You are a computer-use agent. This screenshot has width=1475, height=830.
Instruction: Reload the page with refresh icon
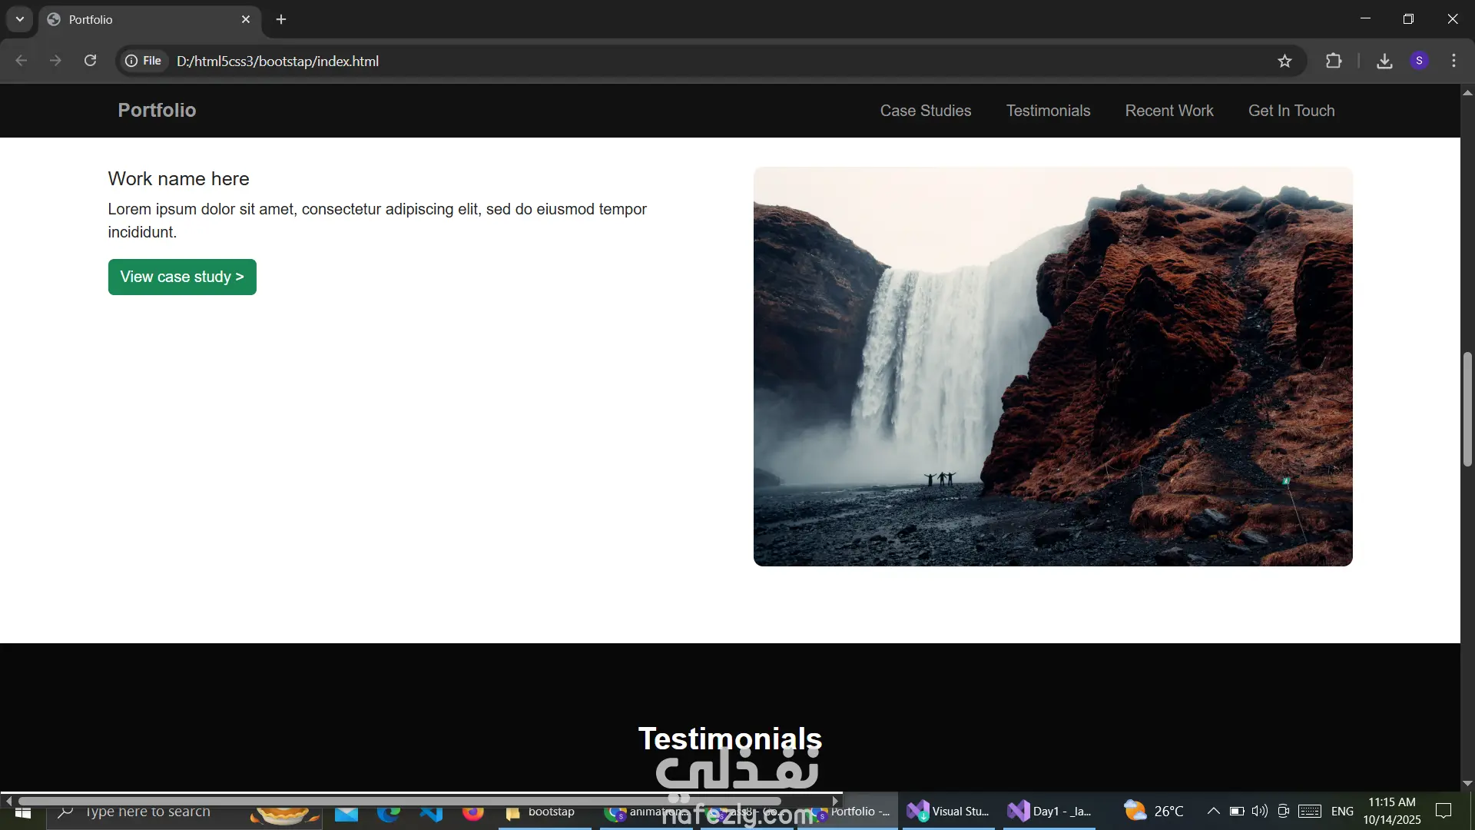pos(91,61)
